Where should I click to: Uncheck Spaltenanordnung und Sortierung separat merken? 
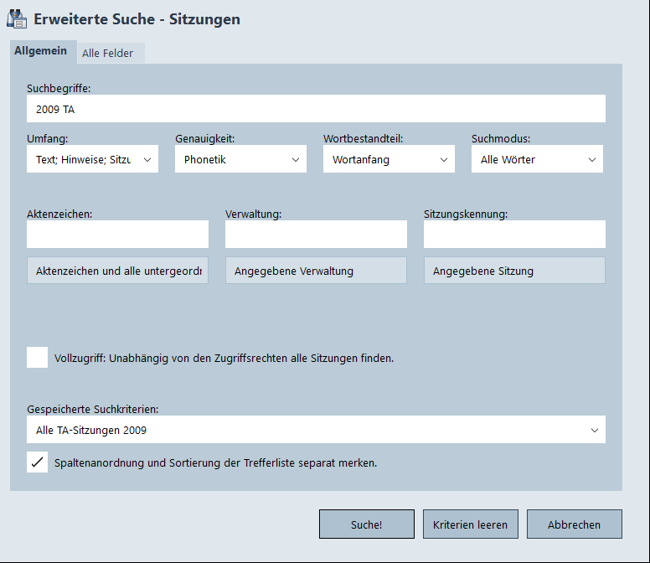pyautogui.click(x=38, y=462)
